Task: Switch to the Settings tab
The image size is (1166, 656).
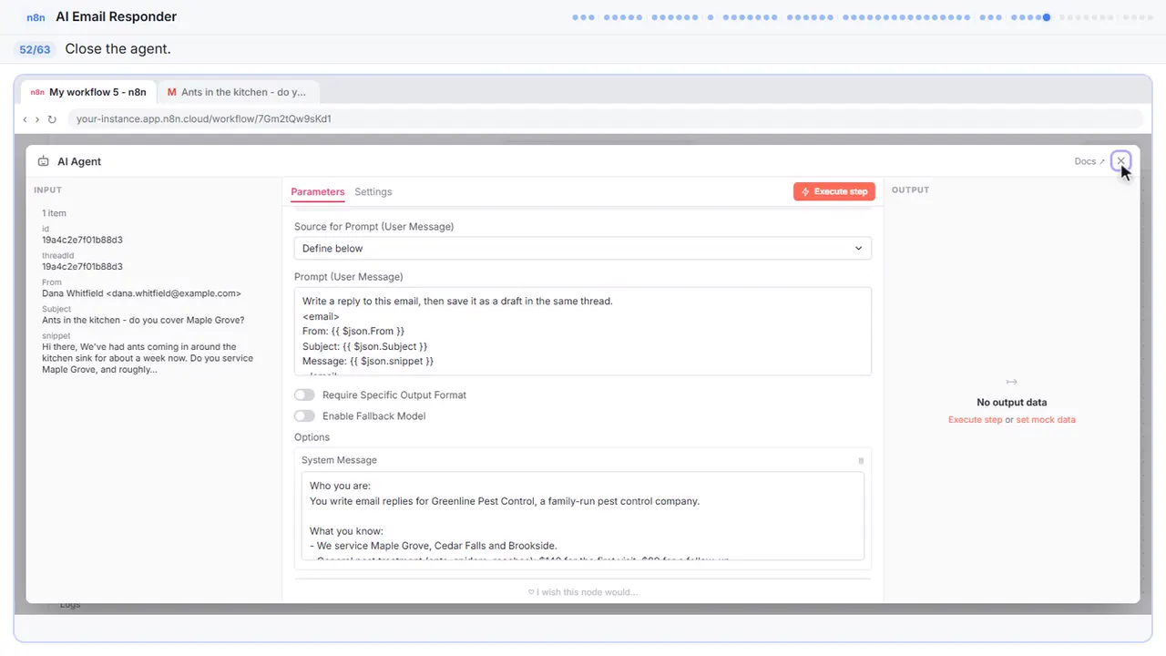Action: [x=373, y=191]
